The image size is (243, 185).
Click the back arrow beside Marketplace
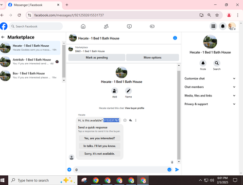3,37
